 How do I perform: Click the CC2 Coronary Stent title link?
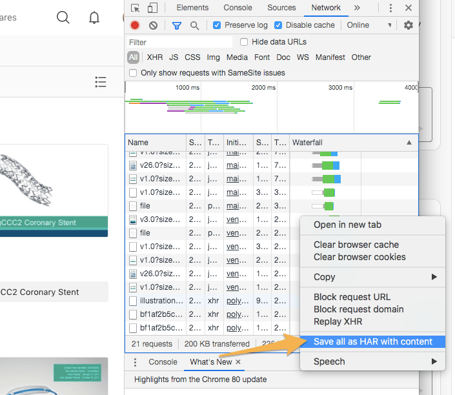(x=39, y=292)
